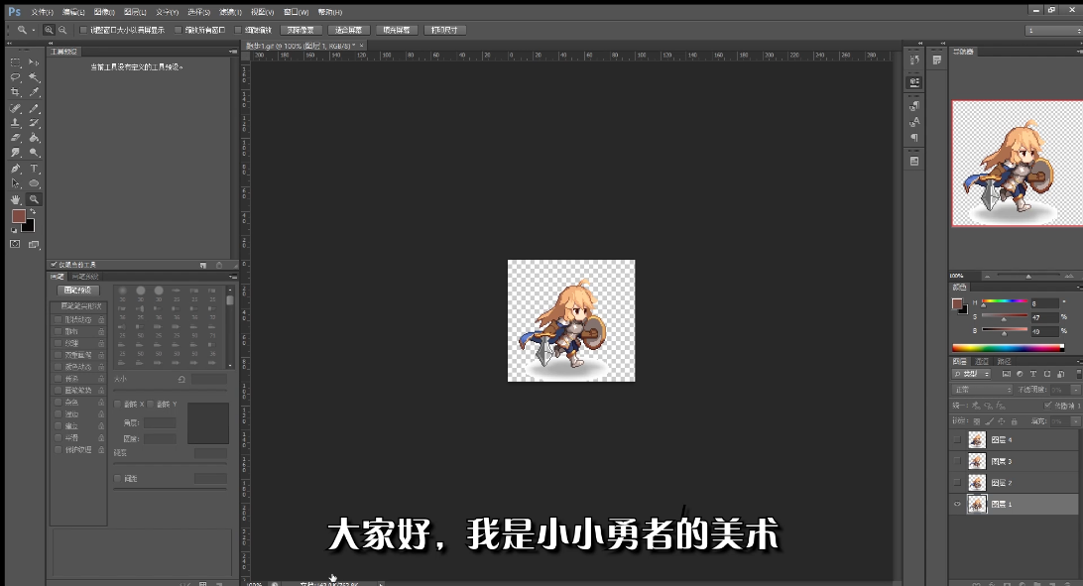Select the Horizontal Type tool
The height and width of the screenshot is (586, 1083).
pos(34,169)
